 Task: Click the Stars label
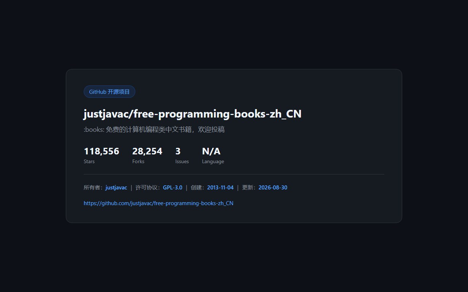point(89,161)
